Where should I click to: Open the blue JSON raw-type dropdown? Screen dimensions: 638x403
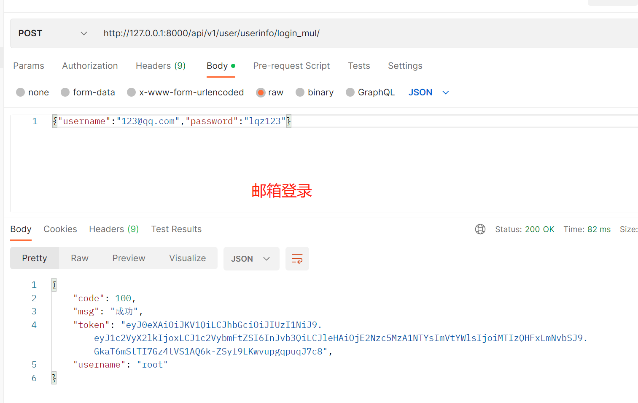pos(429,92)
